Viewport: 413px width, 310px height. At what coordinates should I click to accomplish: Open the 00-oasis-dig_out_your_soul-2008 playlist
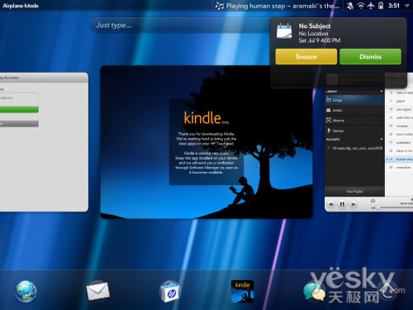coord(354,148)
